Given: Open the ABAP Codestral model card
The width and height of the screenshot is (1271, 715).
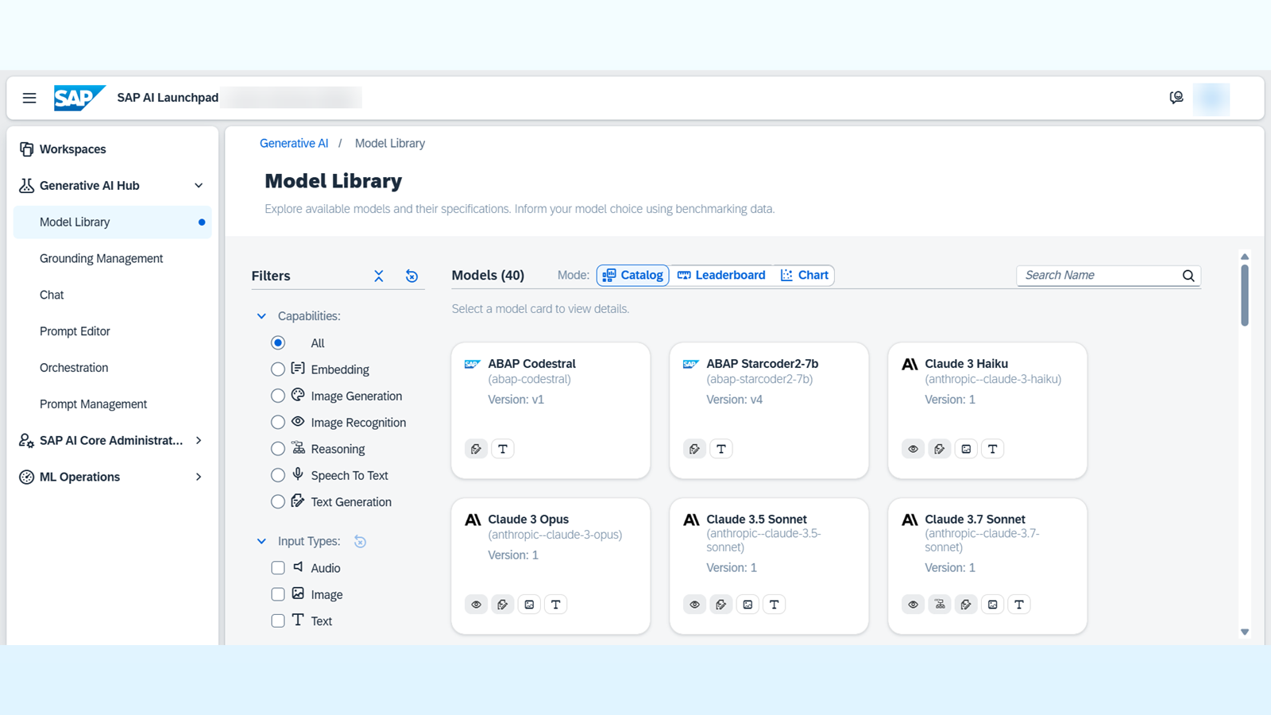Looking at the screenshot, I should tap(551, 411).
